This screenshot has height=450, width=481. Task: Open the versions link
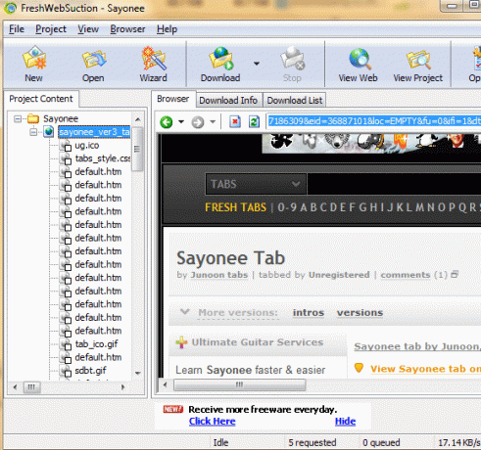(x=360, y=312)
